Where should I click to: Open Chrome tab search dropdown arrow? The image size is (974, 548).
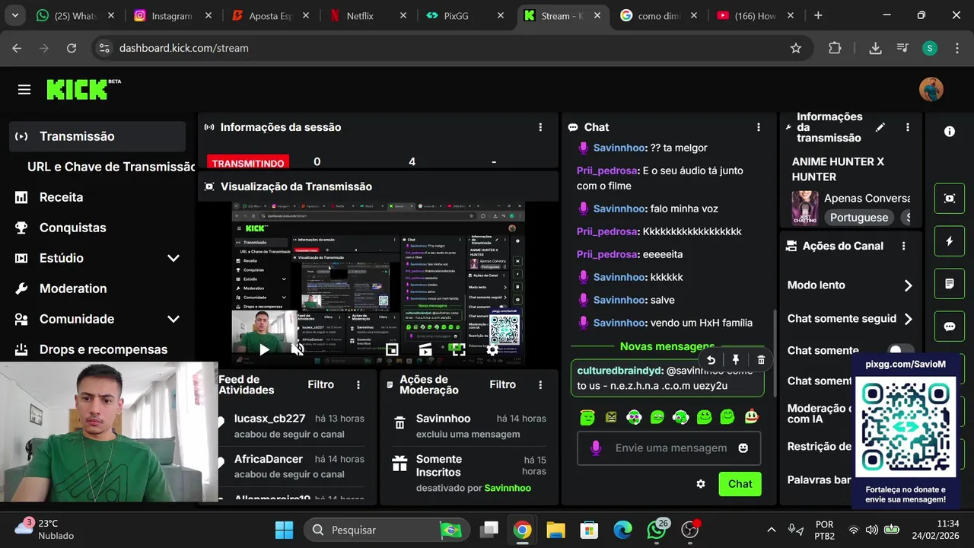click(14, 15)
